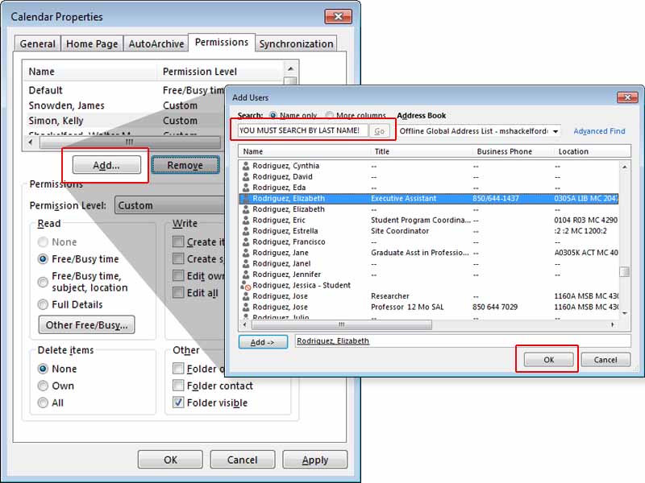Screen dimensions: 645x483
Task: Open the Advanced Find link
Action: pyautogui.click(x=599, y=131)
